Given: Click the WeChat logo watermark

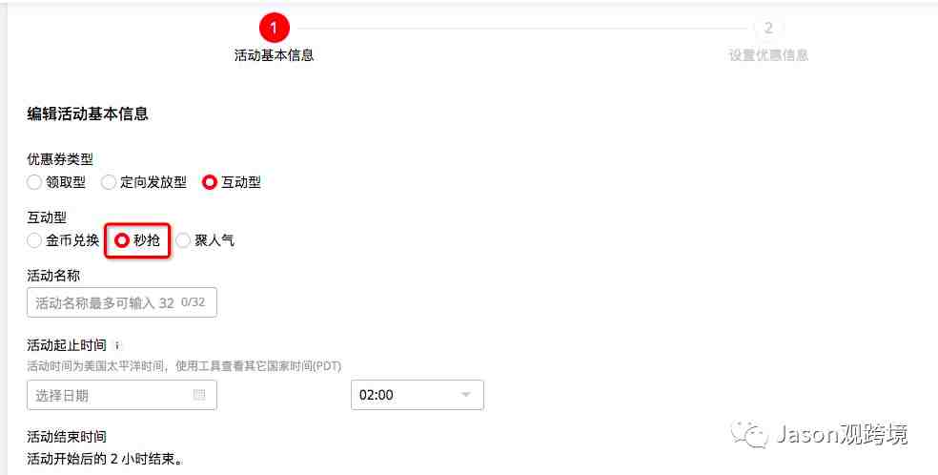Looking at the screenshot, I should point(749,434).
